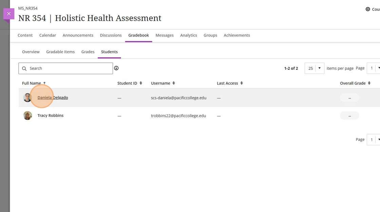Viewport: 380px width, 212px height.
Task: Go to Achievements tab
Action: click(237, 35)
